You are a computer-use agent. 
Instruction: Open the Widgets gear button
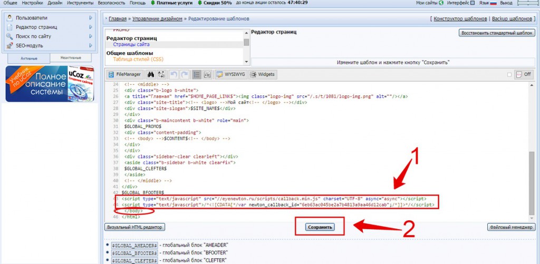pyautogui.click(x=263, y=74)
